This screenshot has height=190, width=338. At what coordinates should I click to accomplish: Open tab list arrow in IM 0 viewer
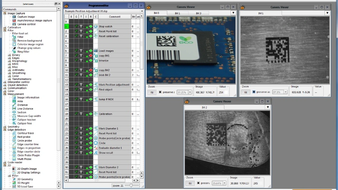tap(233, 13)
